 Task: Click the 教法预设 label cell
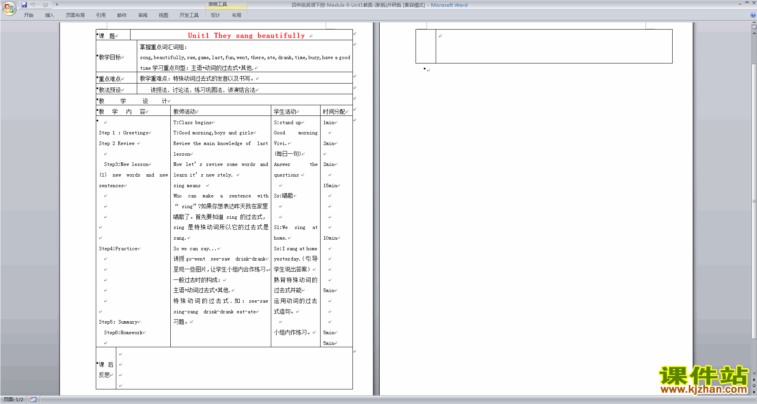click(116, 89)
